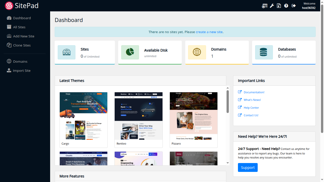Click external link icon beside Contact Us

coord(240,115)
